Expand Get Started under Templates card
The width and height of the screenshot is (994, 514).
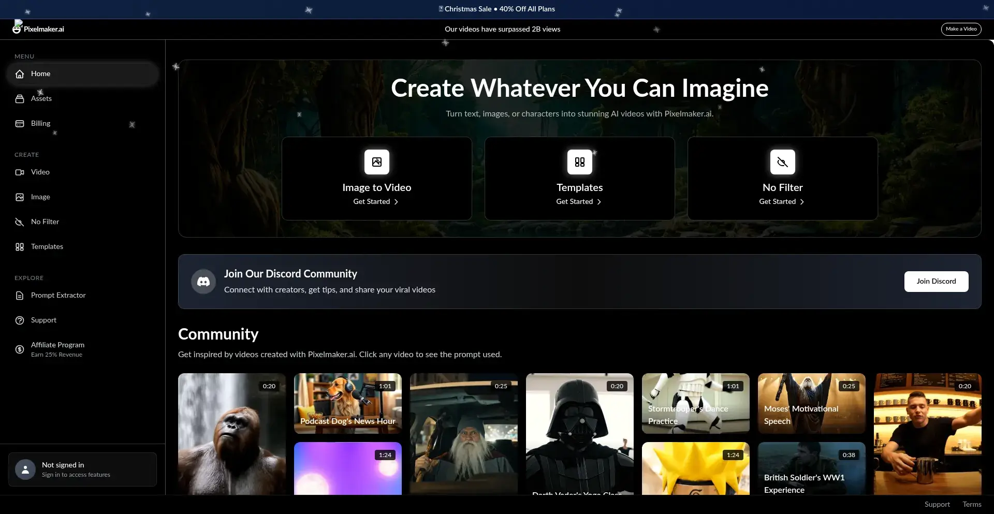point(579,201)
